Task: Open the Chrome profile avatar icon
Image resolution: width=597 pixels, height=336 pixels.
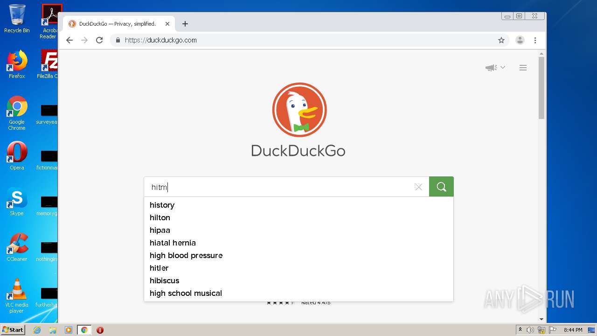Action: click(x=520, y=40)
